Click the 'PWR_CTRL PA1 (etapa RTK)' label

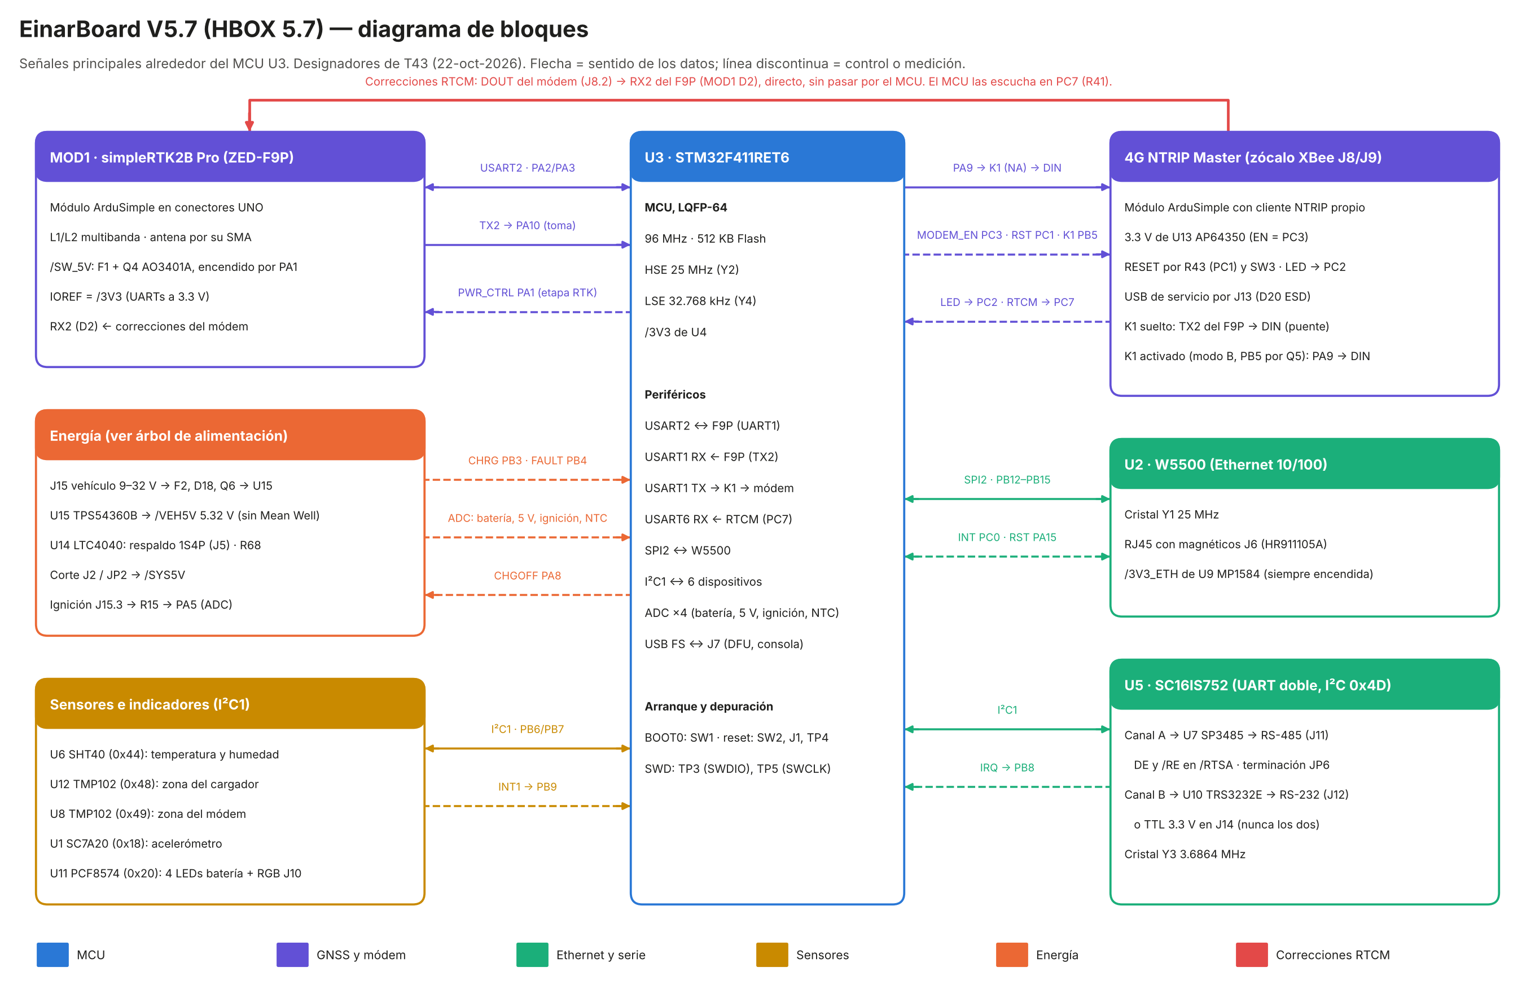click(x=528, y=292)
